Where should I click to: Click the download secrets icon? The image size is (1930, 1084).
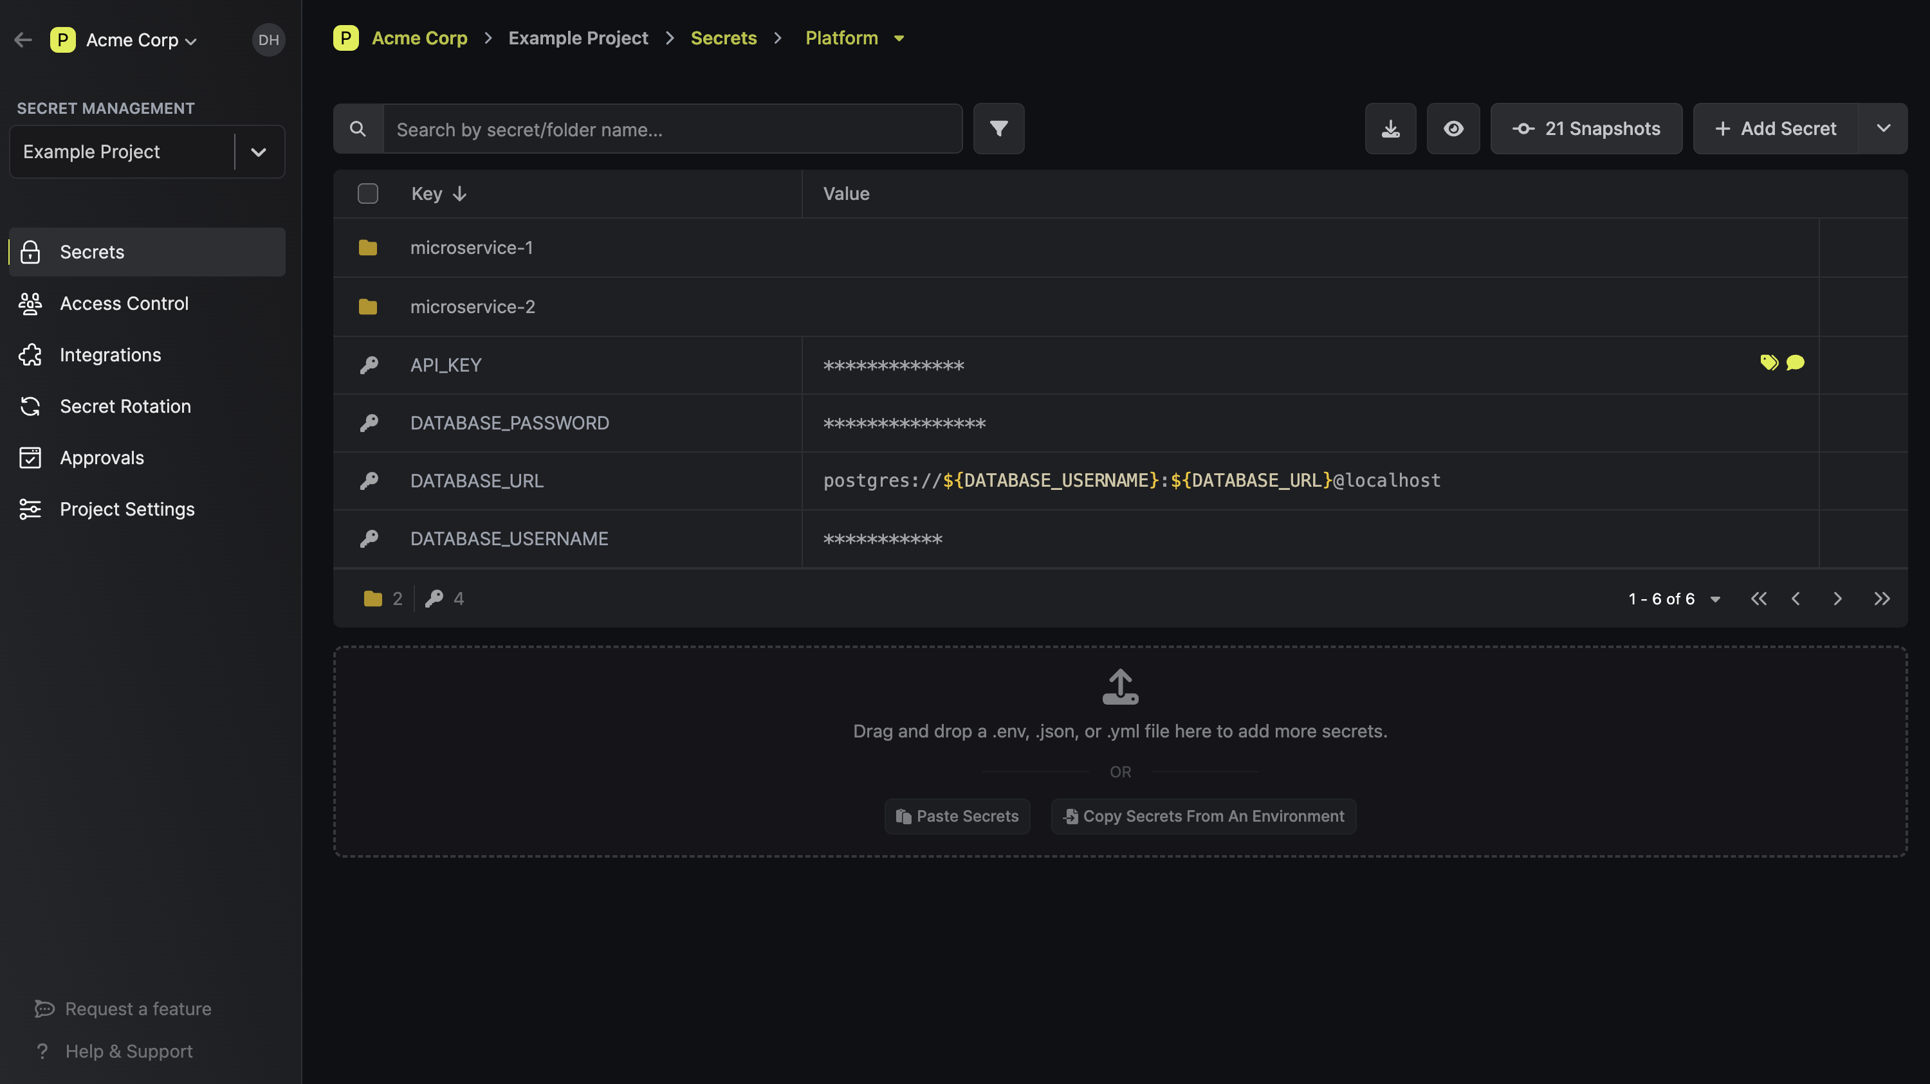1392,128
